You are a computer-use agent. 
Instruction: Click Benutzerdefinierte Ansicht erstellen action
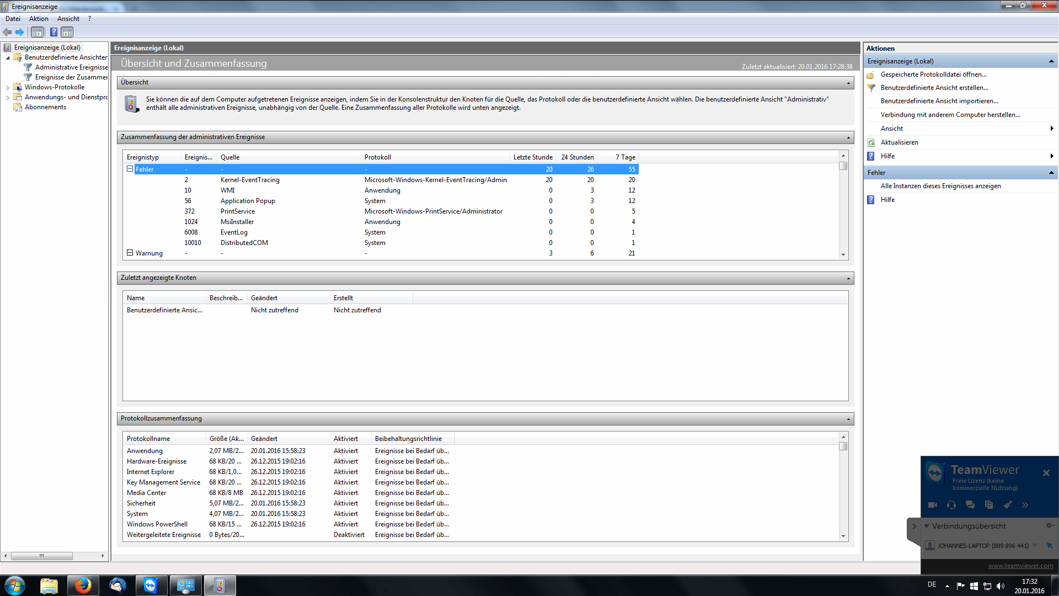pyautogui.click(x=934, y=88)
